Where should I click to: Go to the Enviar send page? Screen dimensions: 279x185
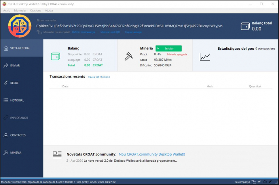point(21,65)
